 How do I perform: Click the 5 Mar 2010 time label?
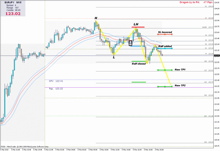[5, 150]
